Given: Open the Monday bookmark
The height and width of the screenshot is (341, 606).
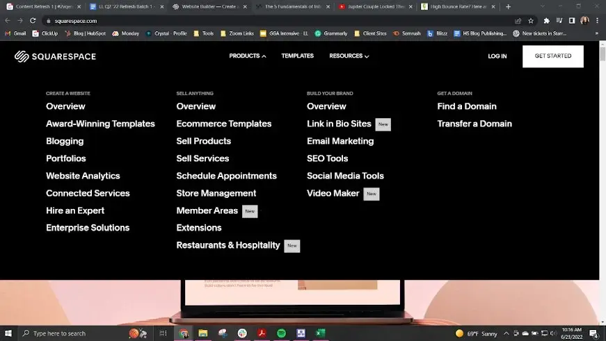Looking at the screenshot, I should pyautogui.click(x=126, y=33).
